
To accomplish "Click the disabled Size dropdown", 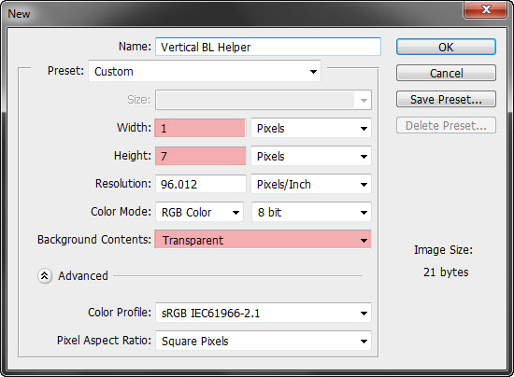I will tap(264, 100).
